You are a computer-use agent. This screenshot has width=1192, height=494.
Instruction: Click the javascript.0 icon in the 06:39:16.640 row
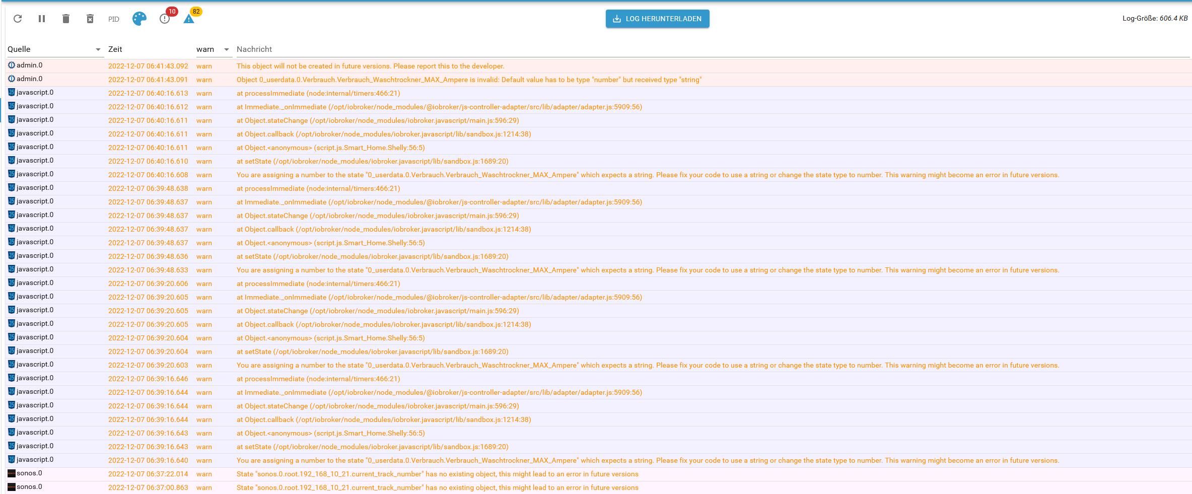click(x=12, y=460)
